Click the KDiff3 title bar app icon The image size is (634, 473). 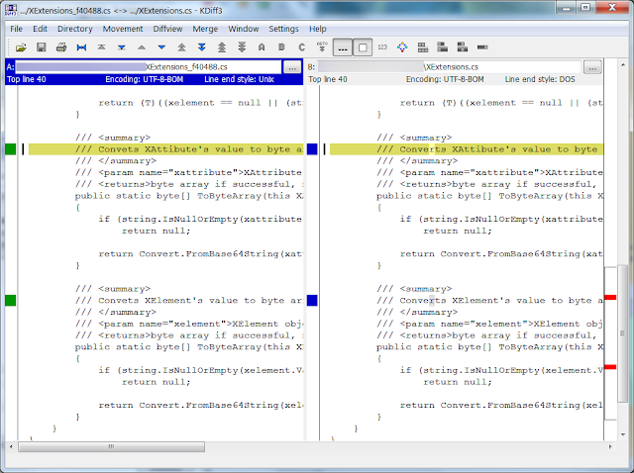click(11, 10)
